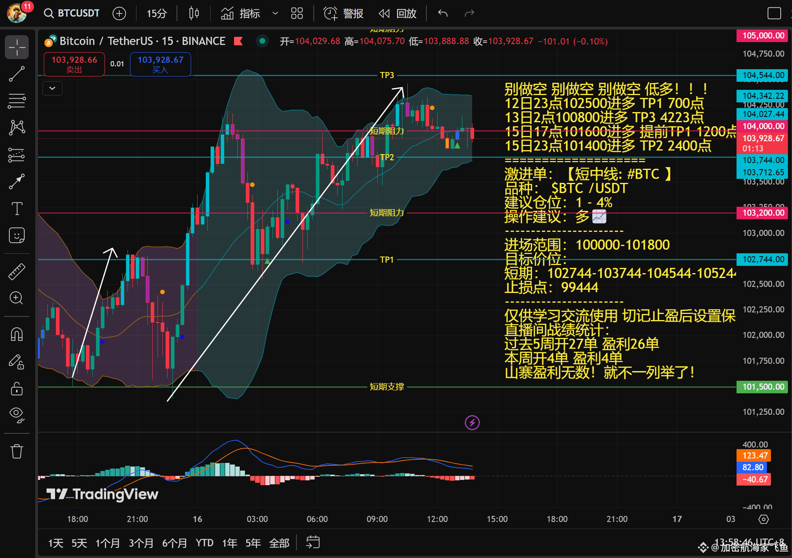The height and width of the screenshot is (558, 792).
Task: Change the 15分 time interval
Action: [x=156, y=13]
